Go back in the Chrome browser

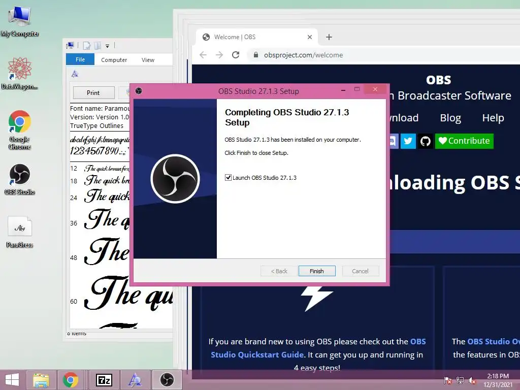pos(203,55)
